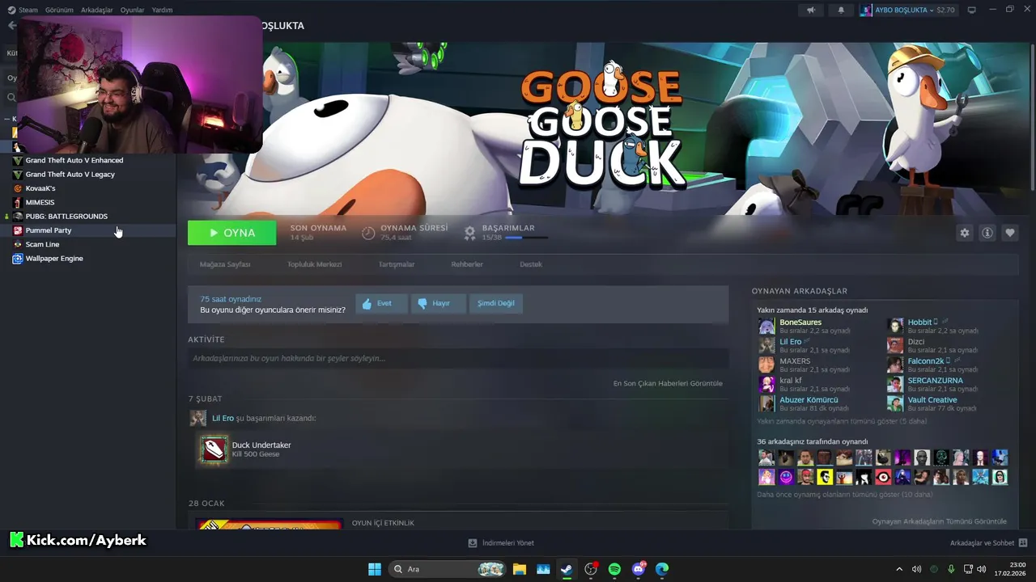1036x582 pixels.
Task: Choose Hayır thumbs down for recommendation
Action: [438, 304]
